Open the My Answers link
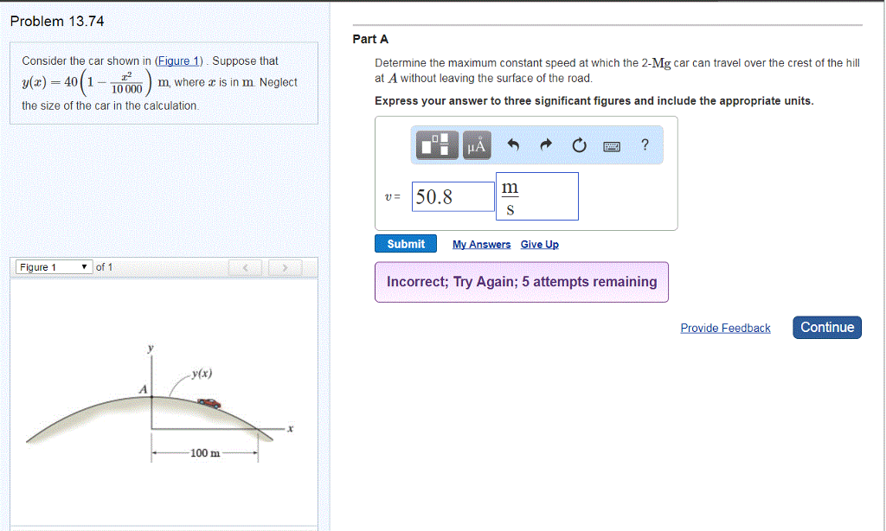 coord(481,244)
